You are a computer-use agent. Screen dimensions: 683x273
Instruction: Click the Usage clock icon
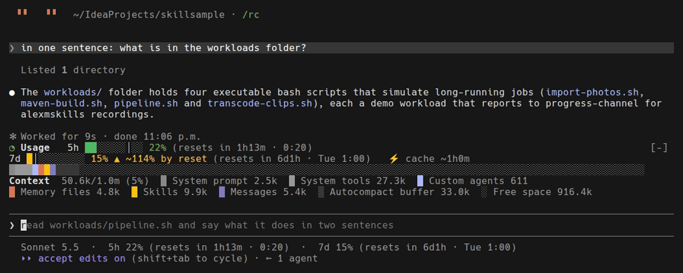[x=12, y=148]
